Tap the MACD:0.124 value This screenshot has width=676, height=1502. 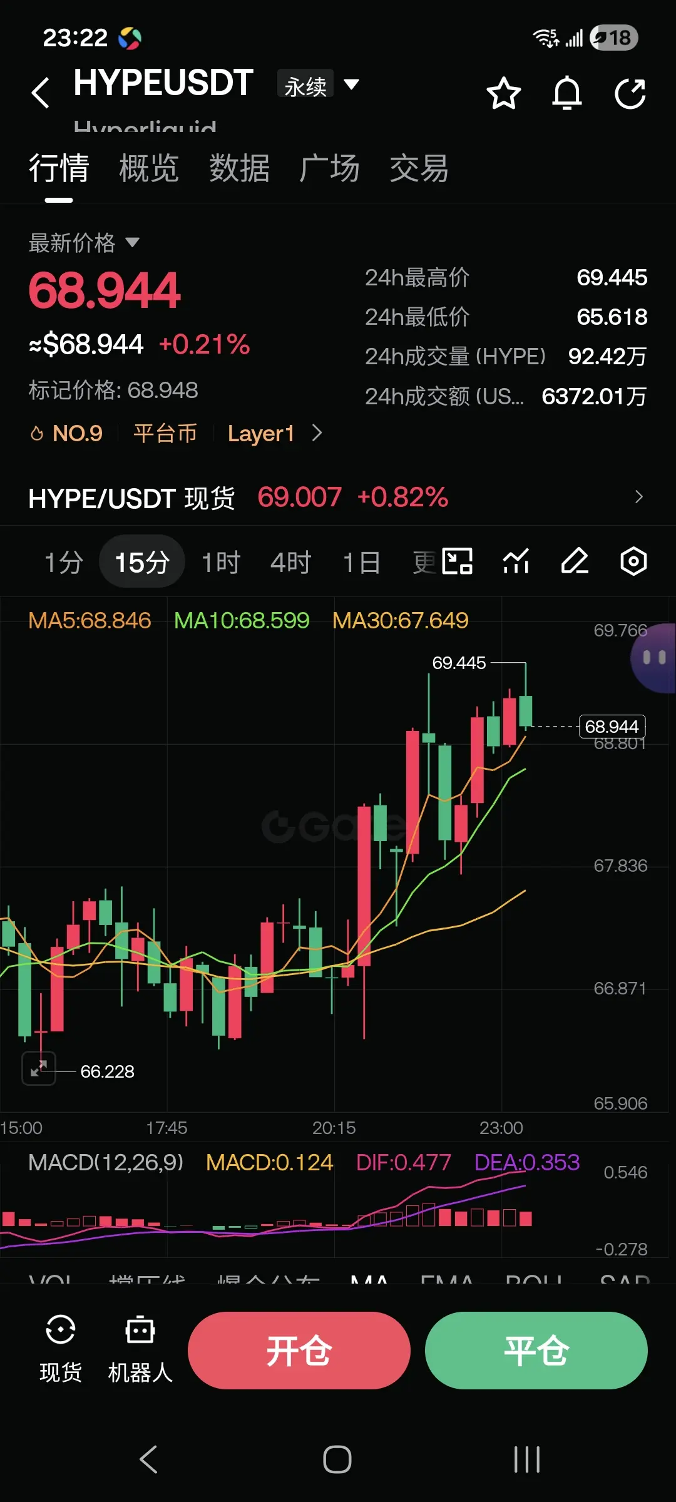pyautogui.click(x=270, y=1162)
